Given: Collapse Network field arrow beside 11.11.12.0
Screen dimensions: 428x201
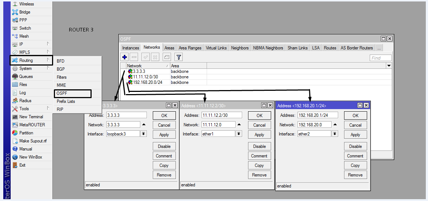Looking at the screenshot, I should pos(239,124).
